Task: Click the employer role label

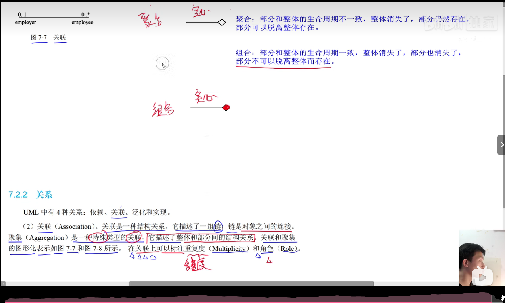Action: click(x=25, y=22)
